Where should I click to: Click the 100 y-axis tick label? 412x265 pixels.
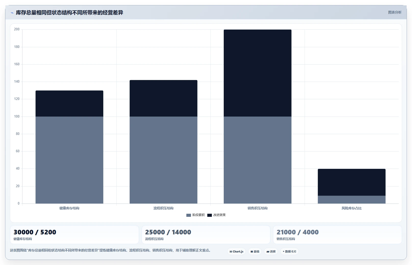[x=17, y=117]
